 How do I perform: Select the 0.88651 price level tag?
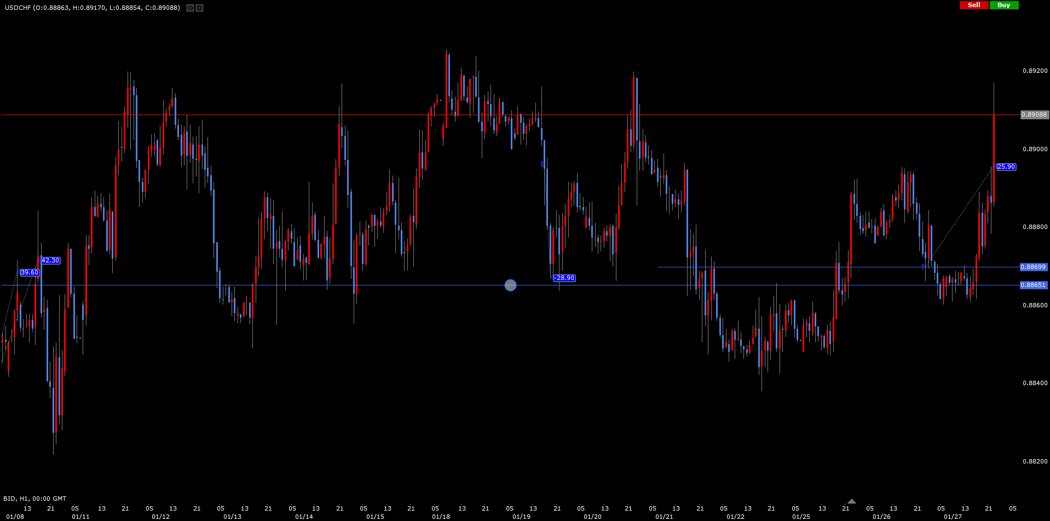click(1034, 285)
